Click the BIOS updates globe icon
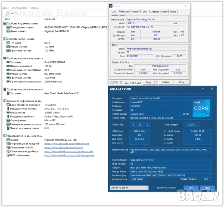The height and width of the screenshot is (207, 224). point(8,155)
